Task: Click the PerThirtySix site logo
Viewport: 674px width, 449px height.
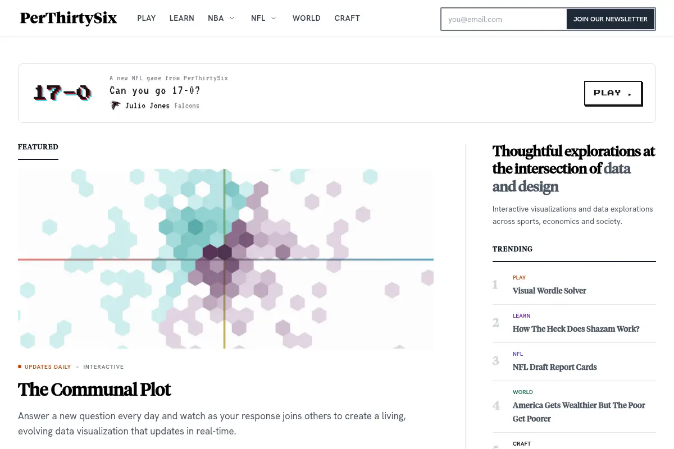Action: pyautogui.click(x=69, y=19)
